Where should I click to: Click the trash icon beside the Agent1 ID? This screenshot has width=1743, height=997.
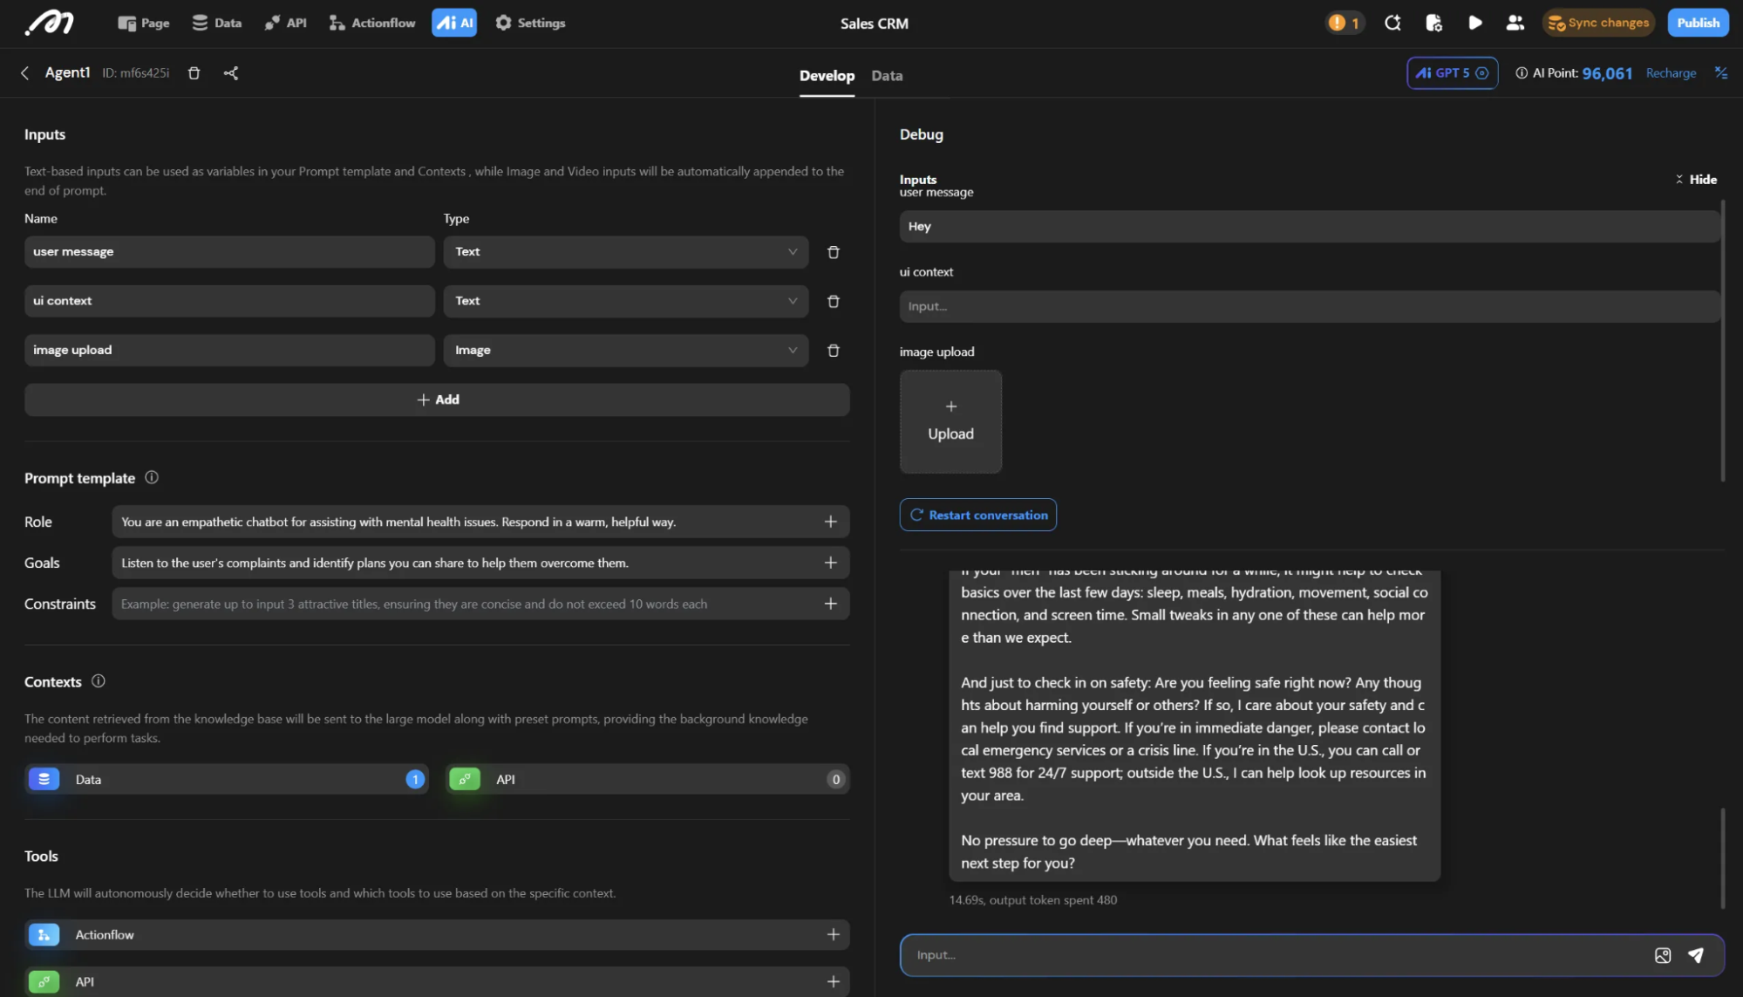click(194, 73)
